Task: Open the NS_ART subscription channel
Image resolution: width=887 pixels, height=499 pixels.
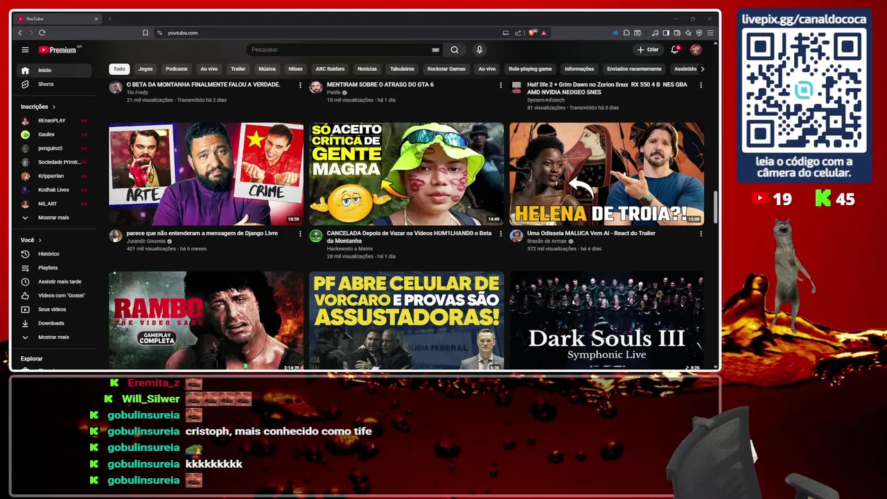Action: click(x=54, y=204)
